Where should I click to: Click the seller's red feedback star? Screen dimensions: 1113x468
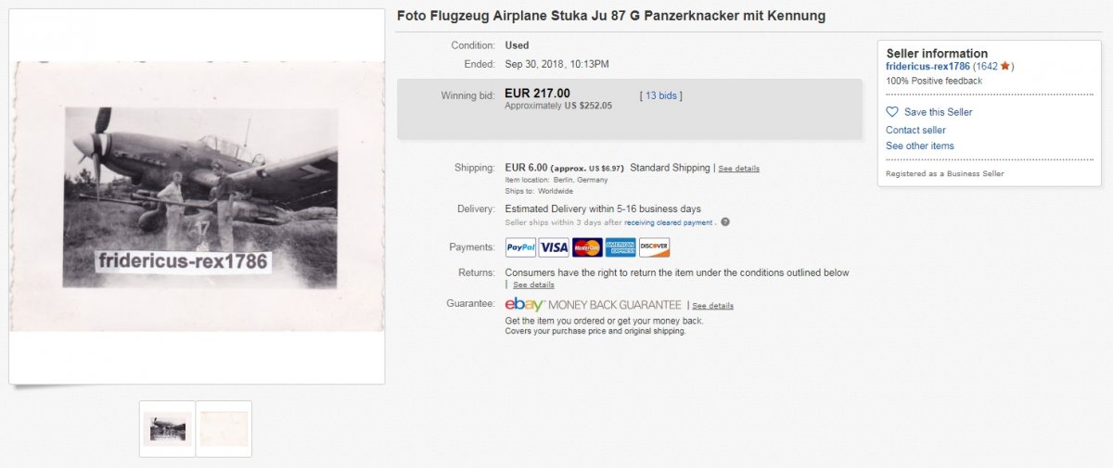click(x=1005, y=67)
